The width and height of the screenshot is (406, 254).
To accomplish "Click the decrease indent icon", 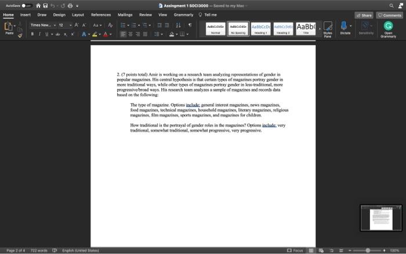I will pos(159,25).
